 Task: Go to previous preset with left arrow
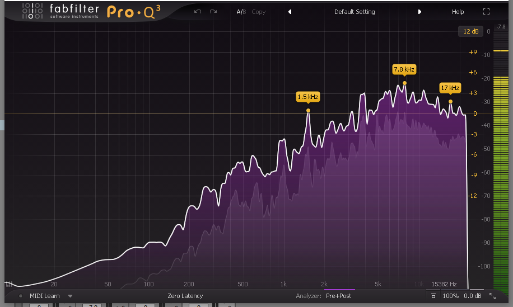point(290,12)
